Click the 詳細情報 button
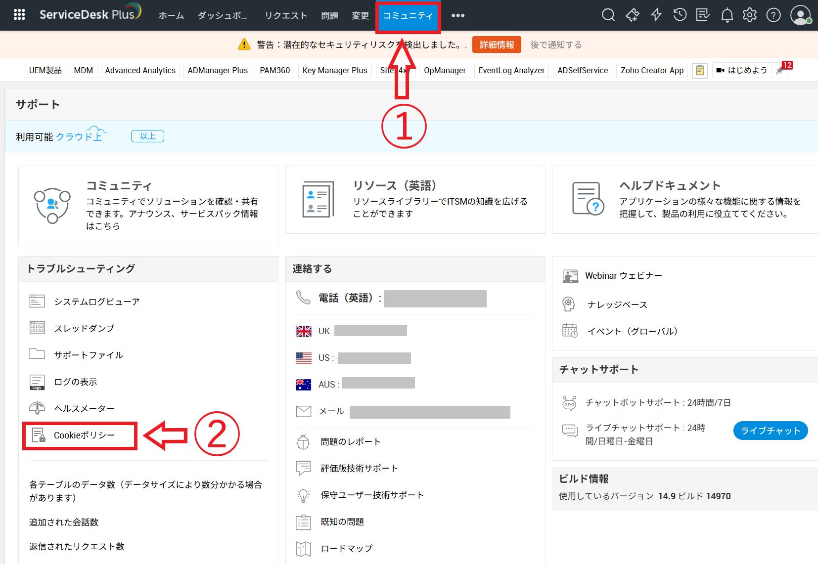Viewport: 818px width, 564px height. 497,45
